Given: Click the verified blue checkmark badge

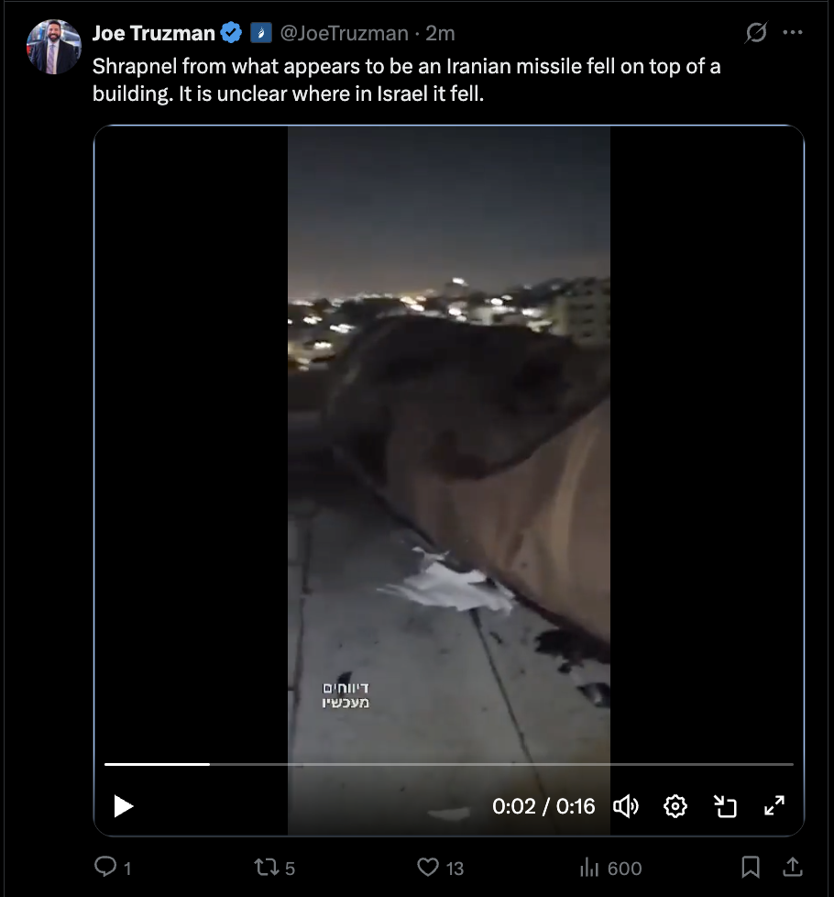Looking at the screenshot, I should pyautogui.click(x=232, y=33).
